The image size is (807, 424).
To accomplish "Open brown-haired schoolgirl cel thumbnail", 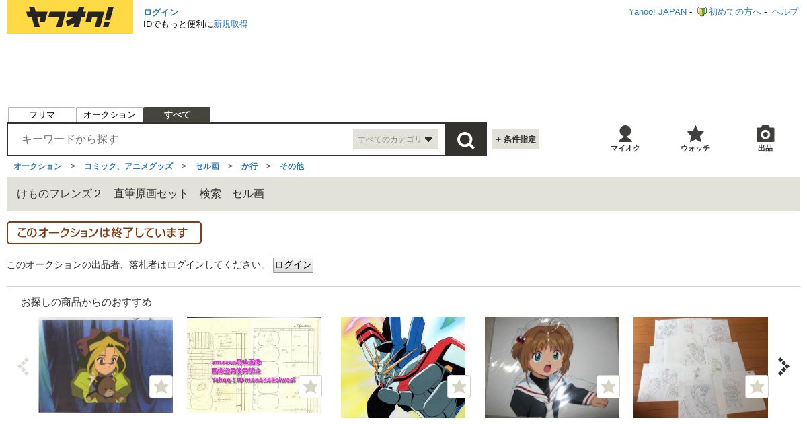I will click(552, 367).
